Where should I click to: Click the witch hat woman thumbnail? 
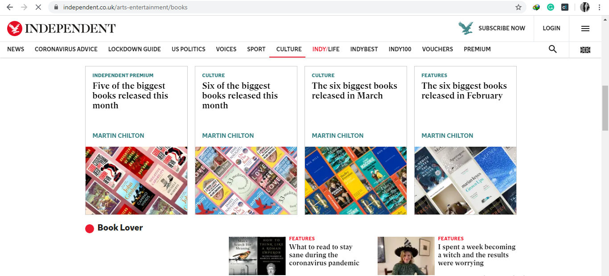406,256
